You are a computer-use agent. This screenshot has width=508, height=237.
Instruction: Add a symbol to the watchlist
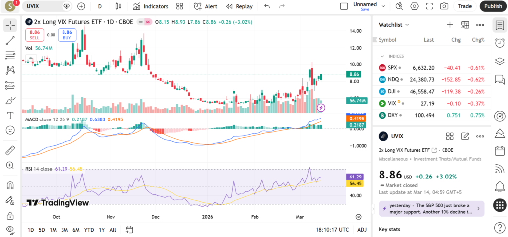450,25
